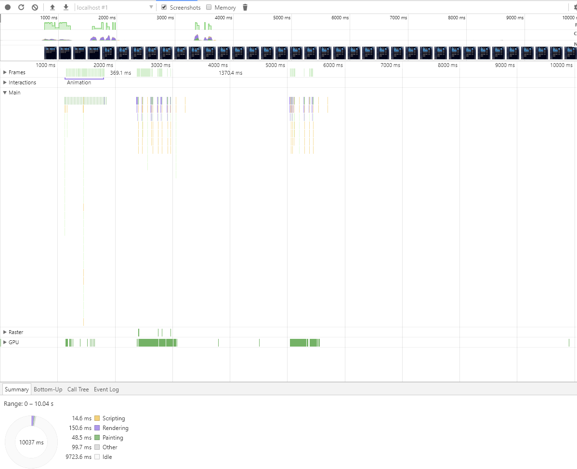Click the GPU block after 5000 ms
This screenshot has height=469, width=577.
click(x=299, y=342)
